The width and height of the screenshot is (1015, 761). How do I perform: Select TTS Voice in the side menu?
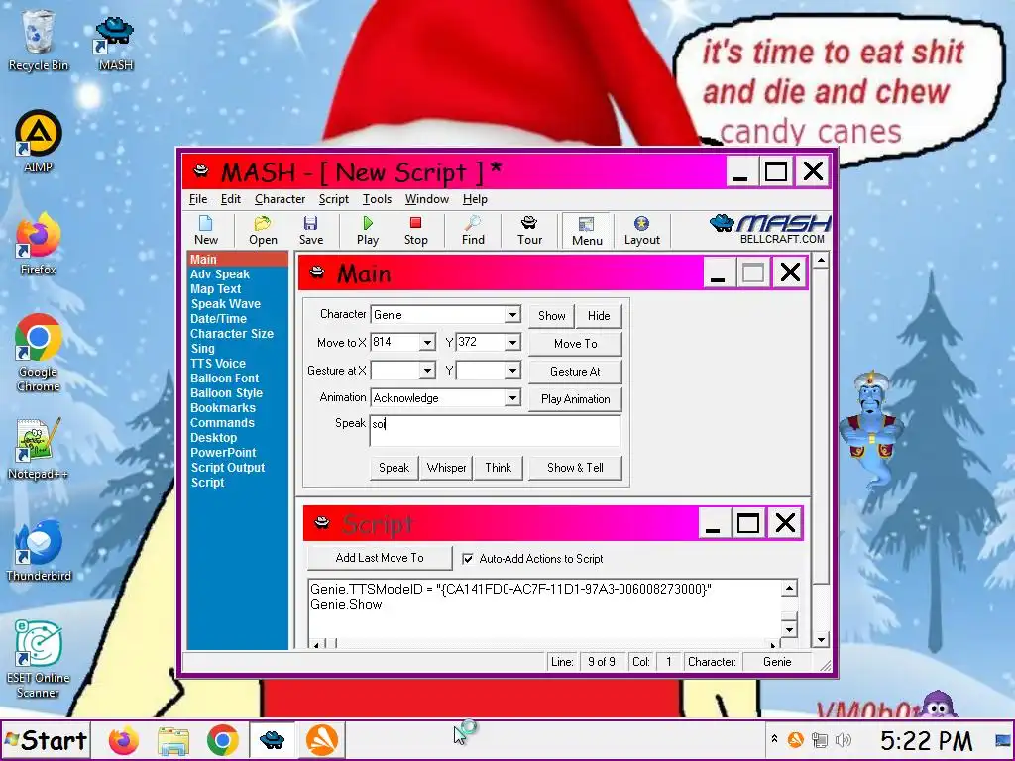click(x=218, y=364)
